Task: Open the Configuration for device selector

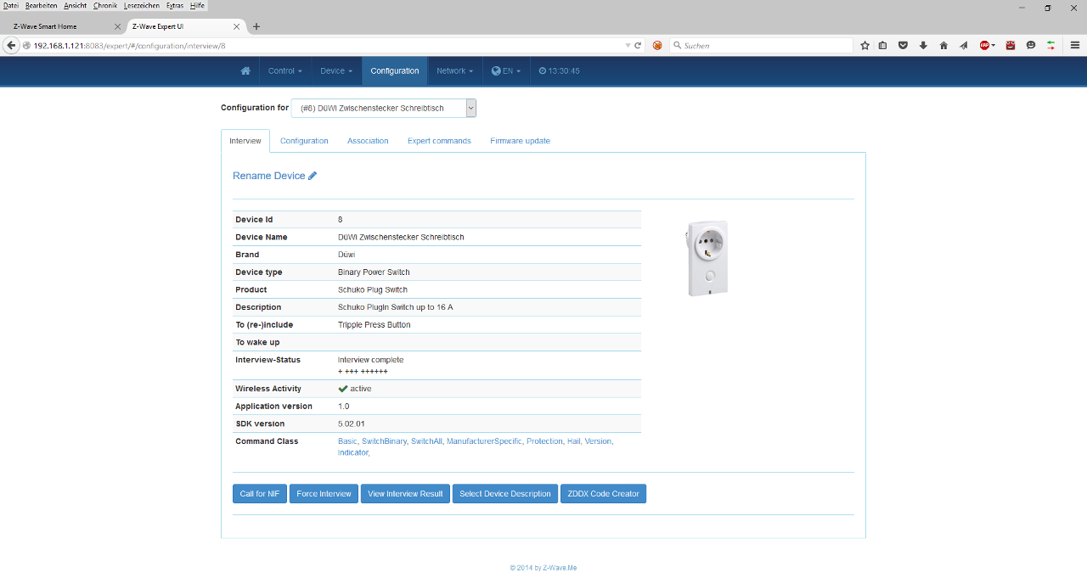Action: (x=382, y=108)
